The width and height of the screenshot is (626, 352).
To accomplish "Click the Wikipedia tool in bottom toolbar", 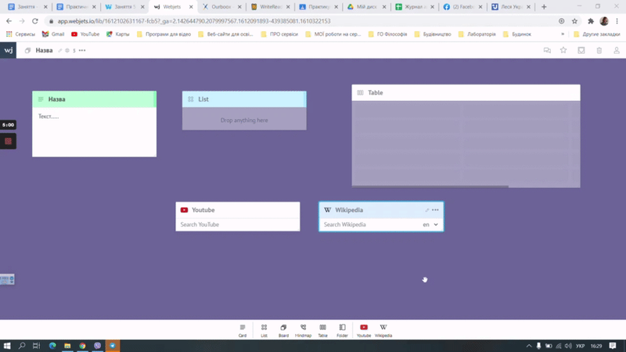I will [x=383, y=330].
